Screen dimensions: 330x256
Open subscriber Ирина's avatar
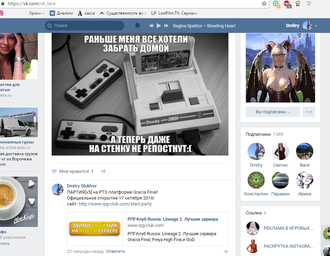click(x=305, y=180)
